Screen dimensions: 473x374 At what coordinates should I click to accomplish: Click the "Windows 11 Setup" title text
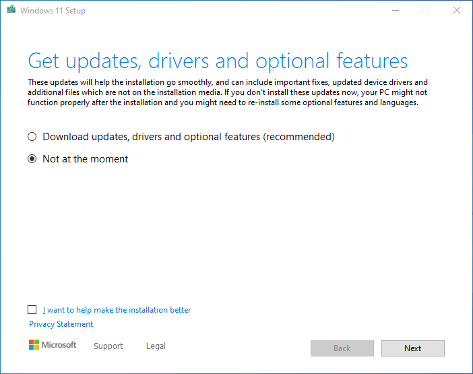(x=53, y=11)
